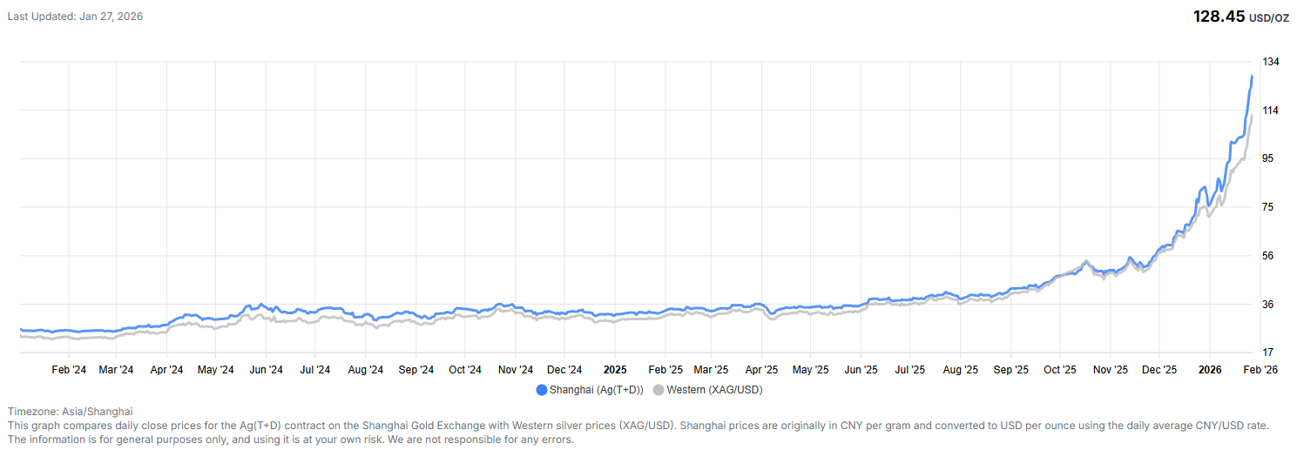Click the 134 y-axis value label

click(1271, 62)
